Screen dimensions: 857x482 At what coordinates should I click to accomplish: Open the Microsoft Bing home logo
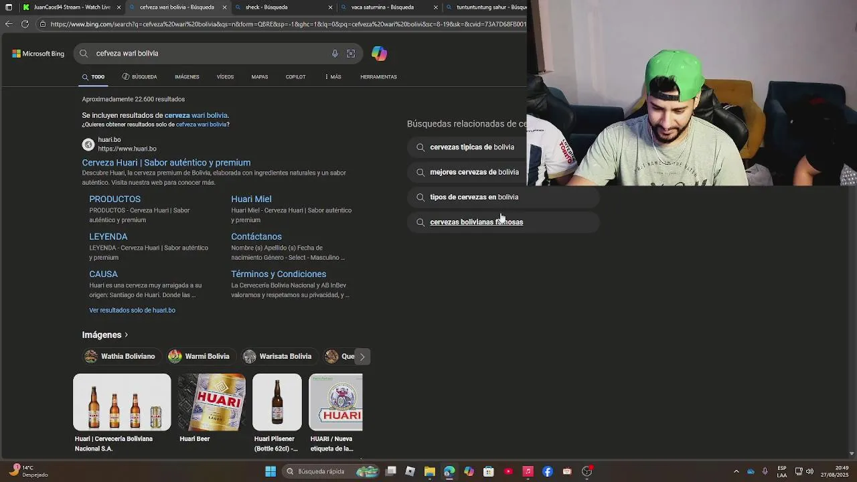tap(38, 54)
